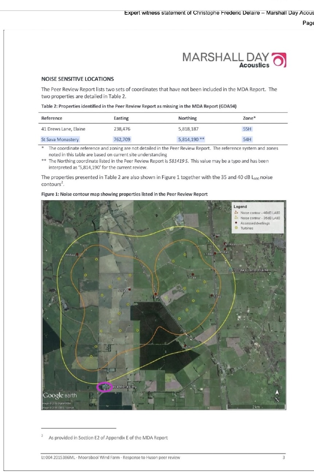Image resolution: width=314 pixels, height=472 pixels.
Task: Click the Turbines legend circle icon
Action: 236,228
